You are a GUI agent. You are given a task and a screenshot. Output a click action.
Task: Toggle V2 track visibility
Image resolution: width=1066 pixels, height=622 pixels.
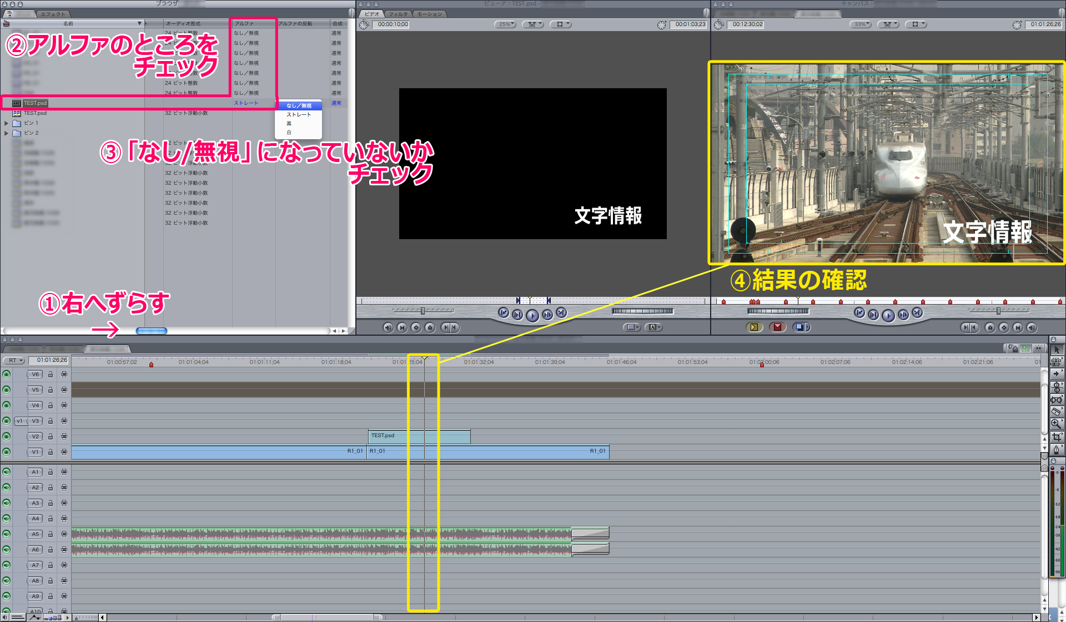pos(7,437)
